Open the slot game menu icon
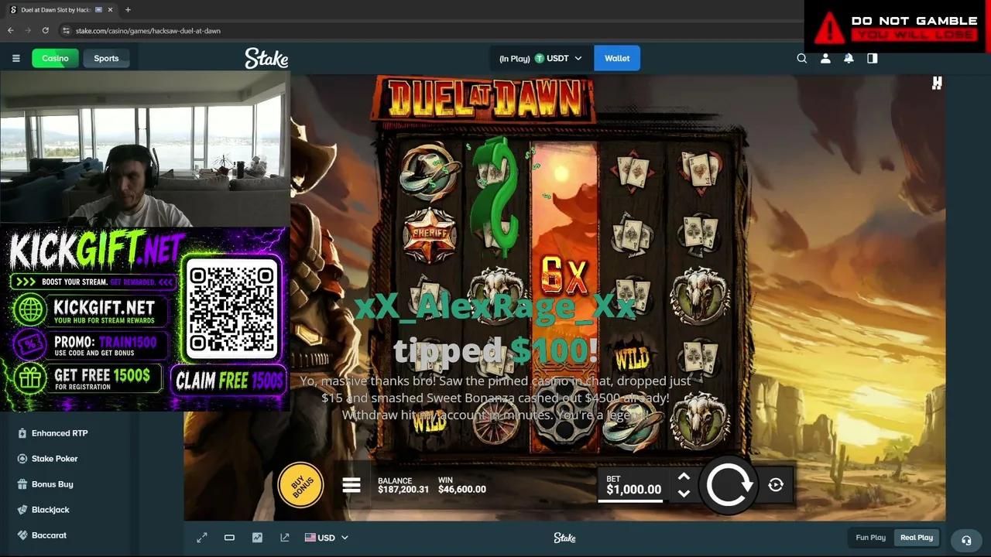 click(351, 485)
